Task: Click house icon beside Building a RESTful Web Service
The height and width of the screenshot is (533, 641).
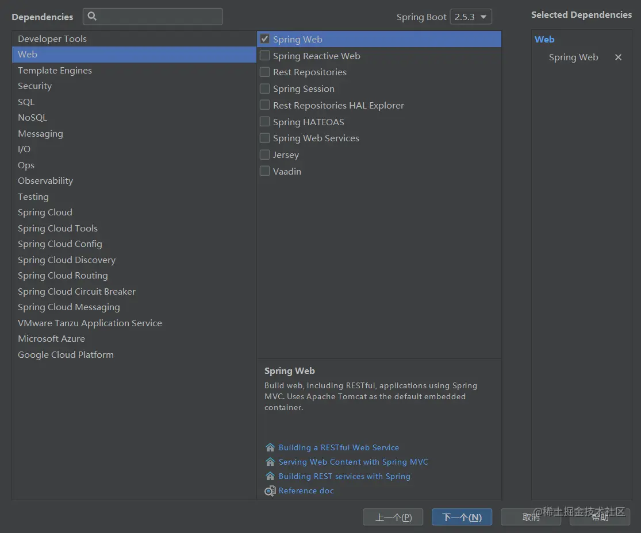Action: 270,447
